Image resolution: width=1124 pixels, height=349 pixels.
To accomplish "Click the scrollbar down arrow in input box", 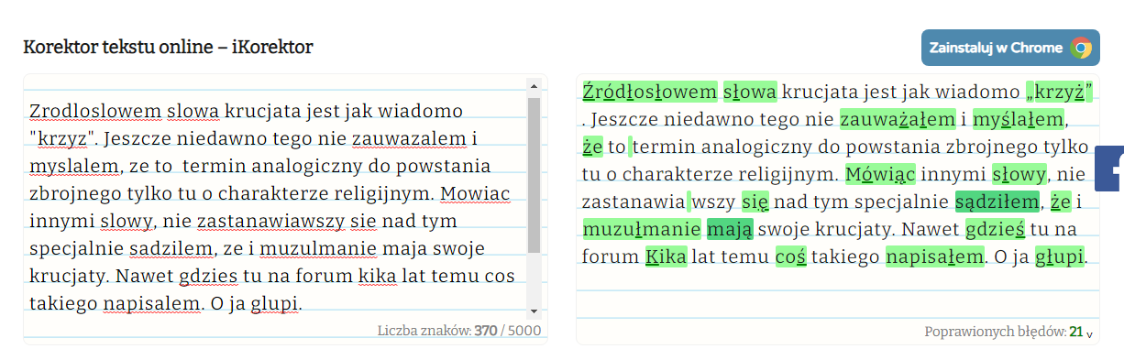I will coord(534,311).
